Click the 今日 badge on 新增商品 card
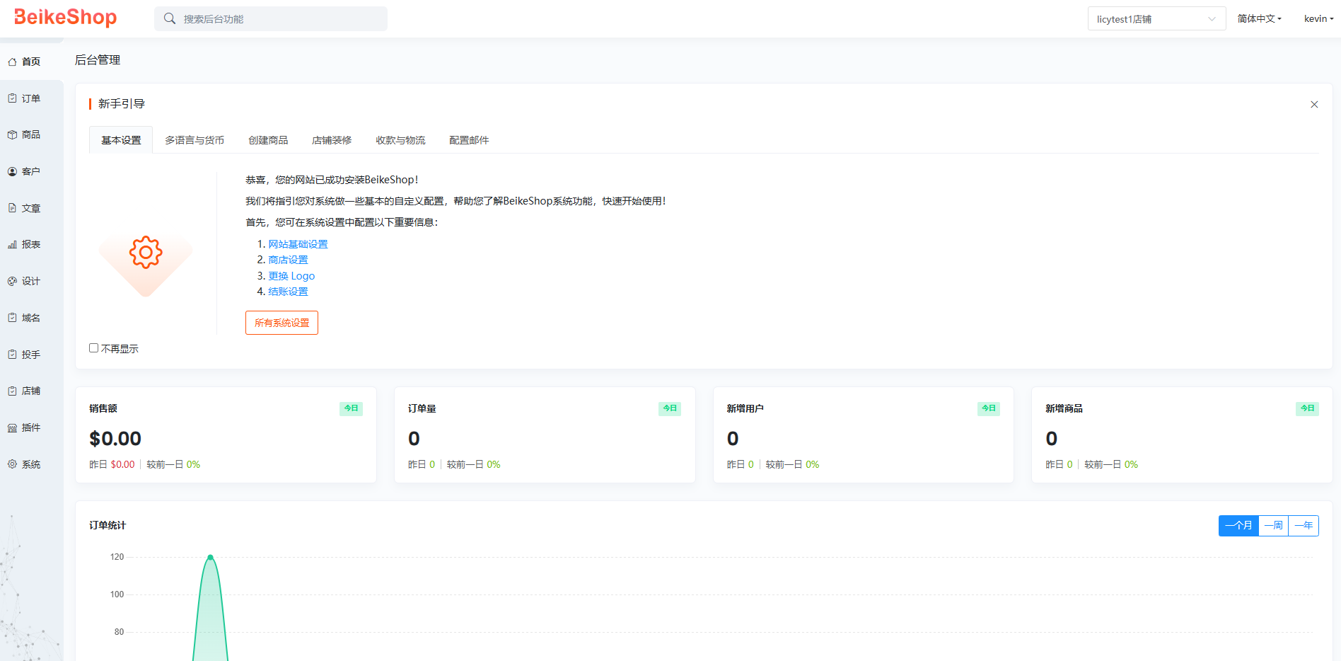Image resolution: width=1341 pixels, height=661 pixels. pos(1308,408)
